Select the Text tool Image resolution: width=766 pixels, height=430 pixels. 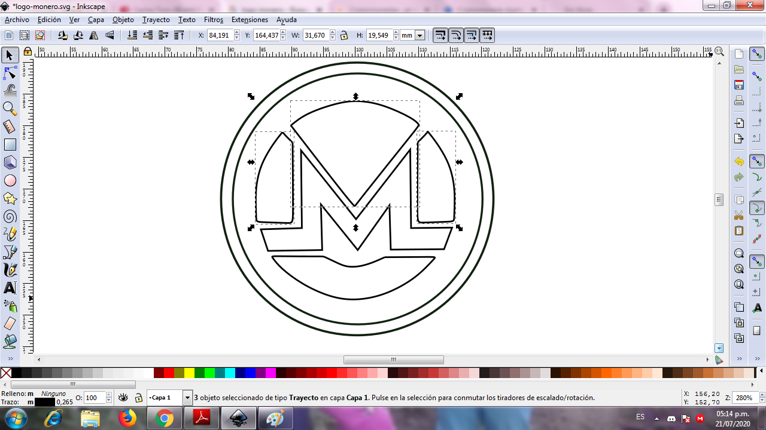[10, 288]
